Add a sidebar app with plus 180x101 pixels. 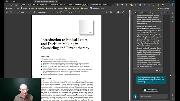pyautogui.click(x=173, y=21)
